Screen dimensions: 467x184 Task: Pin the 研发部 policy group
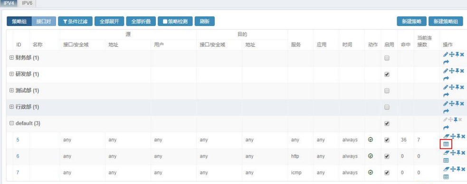point(457,71)
